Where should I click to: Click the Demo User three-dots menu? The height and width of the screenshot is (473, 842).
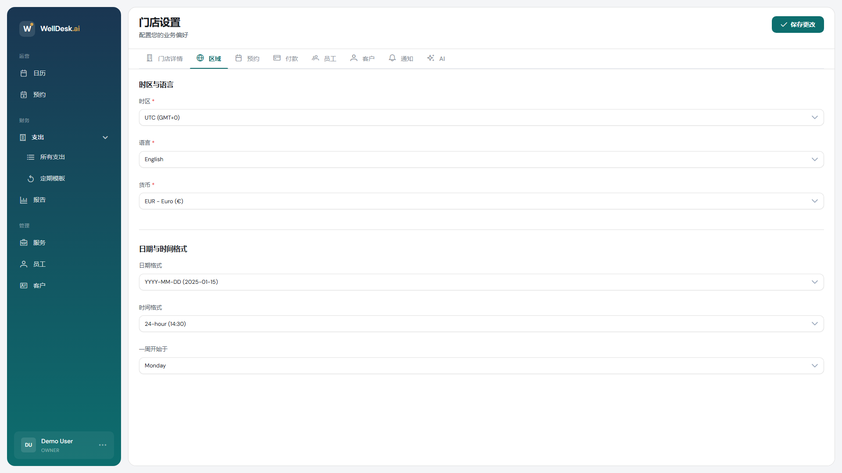(103, 445)
